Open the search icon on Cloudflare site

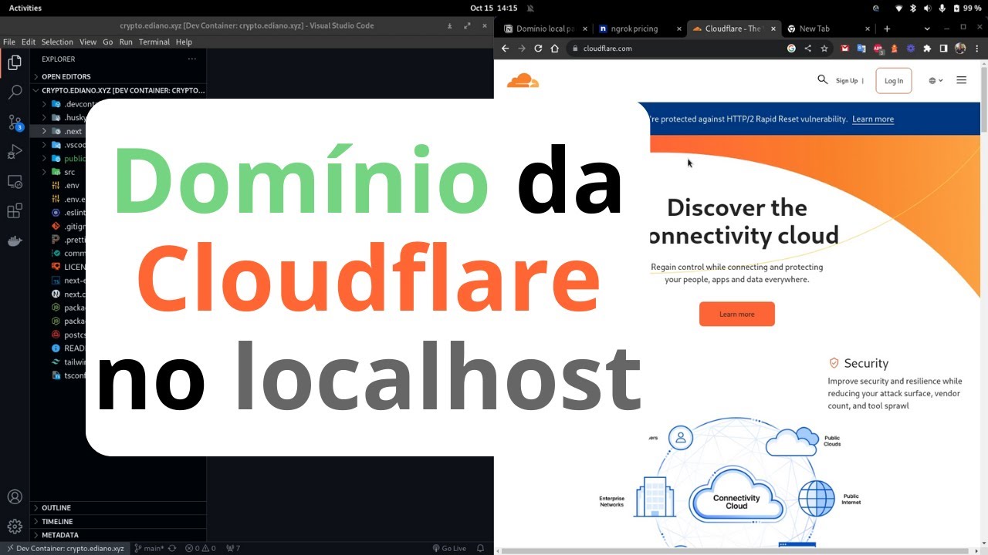coord(822,79)
